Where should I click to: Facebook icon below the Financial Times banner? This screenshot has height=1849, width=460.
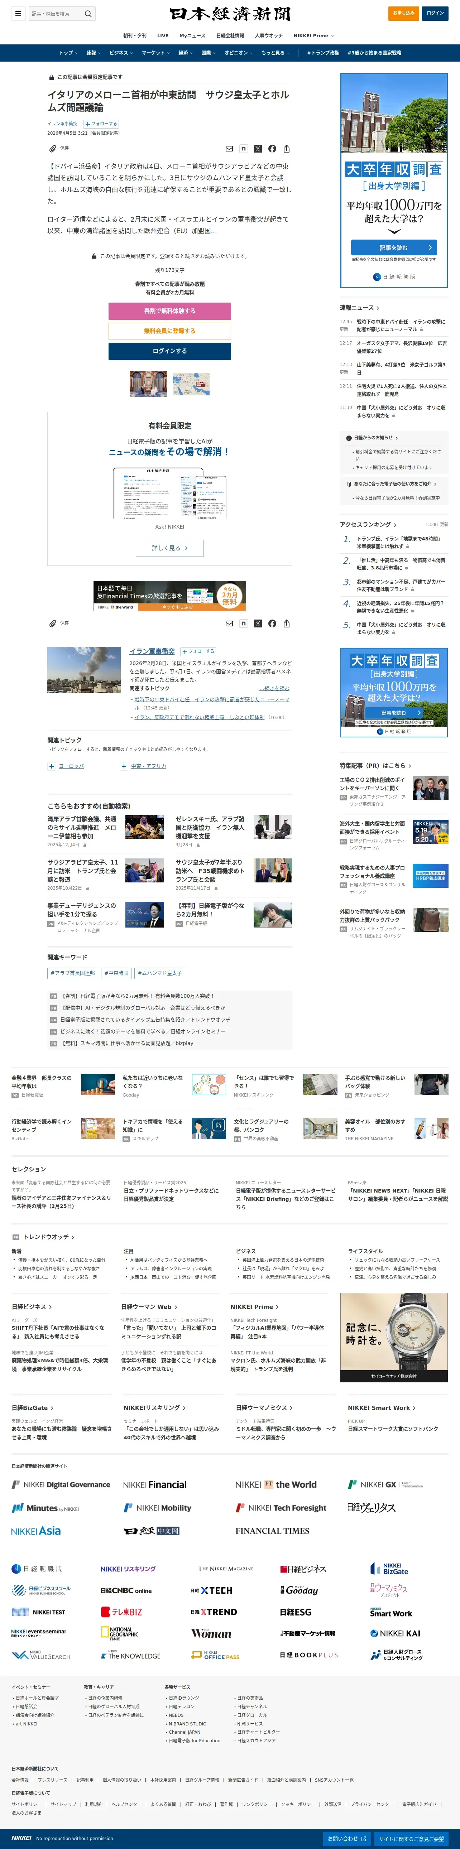pos(272,624)
